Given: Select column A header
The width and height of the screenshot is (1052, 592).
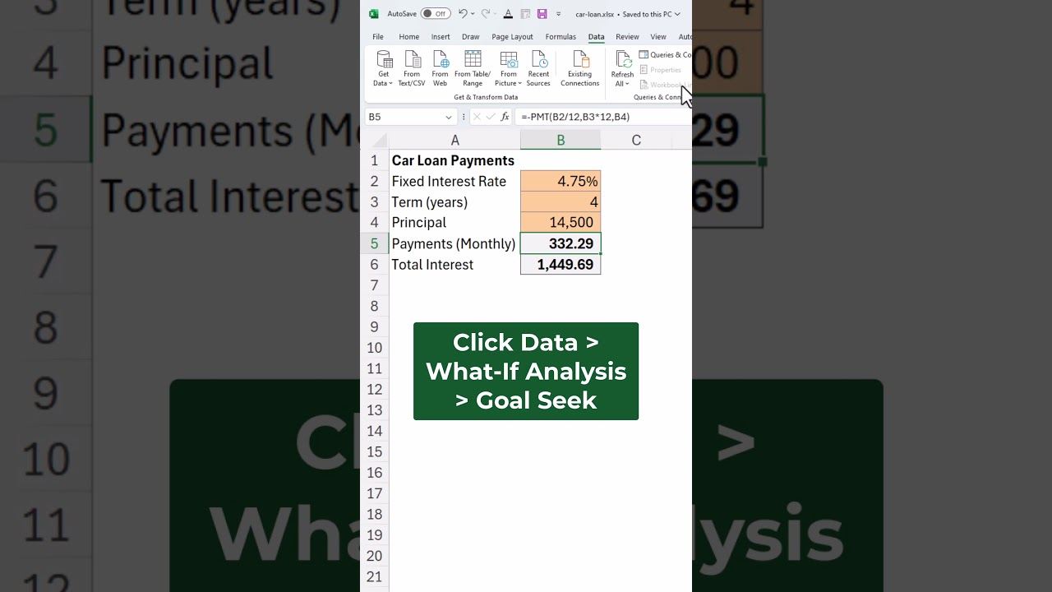Looking at the screenshot, I should (x=454, y=141).
